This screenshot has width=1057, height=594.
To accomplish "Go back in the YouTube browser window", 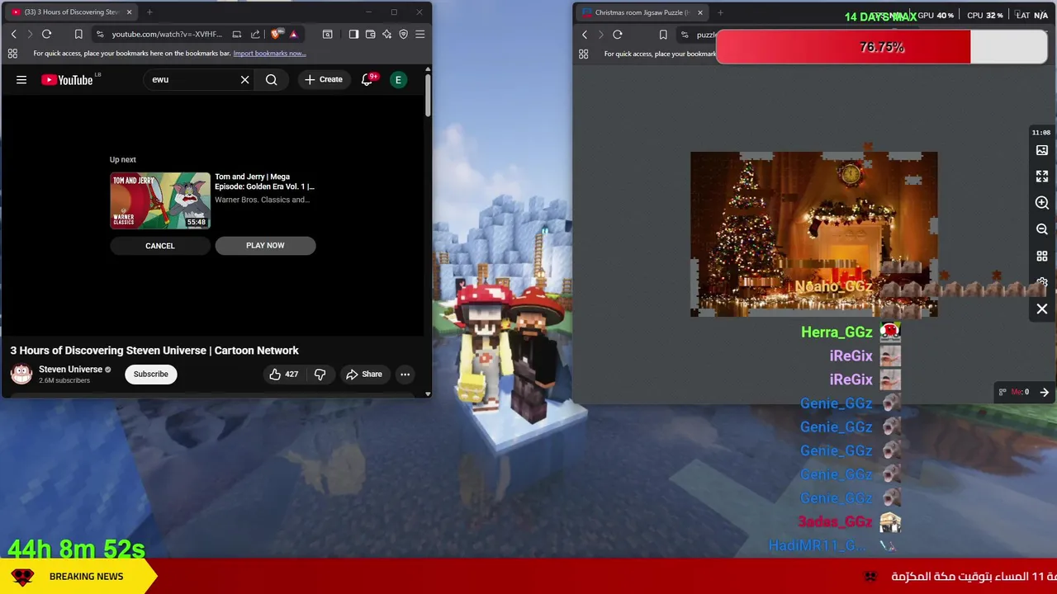I will pos(13,34).
